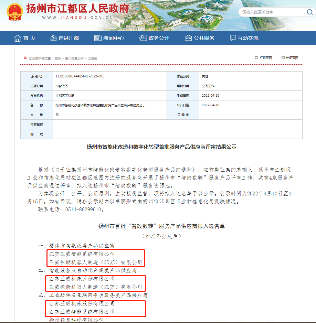Click the print icon beside 打印页面
Viewport: 316px width, 323px height.
click(x=256, y=58)
